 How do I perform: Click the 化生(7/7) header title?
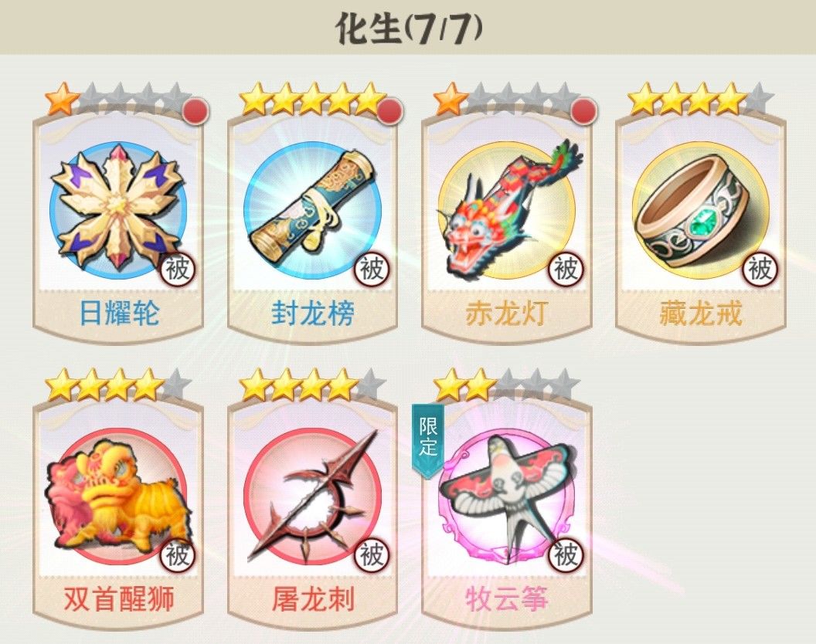pyautogui.click(x=409, y=27)
